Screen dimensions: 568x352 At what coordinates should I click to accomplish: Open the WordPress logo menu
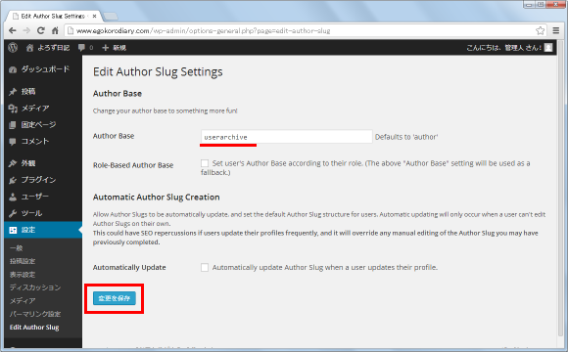(13, 47)
